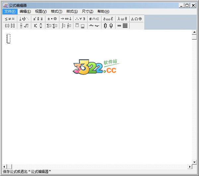Screen dimensions: 199x176
Task: Open the operator symbols palette (±•⊗)
Action: point(52,19)
